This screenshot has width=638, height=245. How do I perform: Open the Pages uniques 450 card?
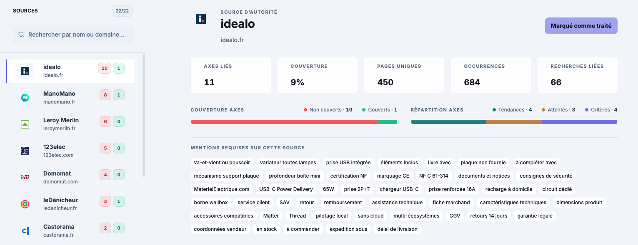tap(404, 75)
